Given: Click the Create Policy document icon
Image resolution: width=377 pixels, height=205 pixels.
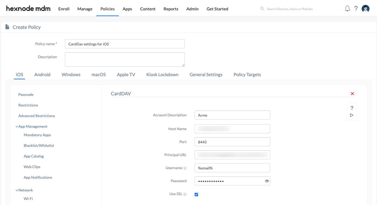Looking at the screenshot, I should 7,27.
